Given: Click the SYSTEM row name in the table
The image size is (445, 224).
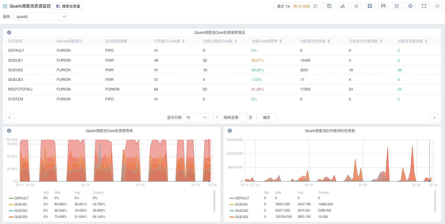Looking at the screenshot, I should point(15,99).
